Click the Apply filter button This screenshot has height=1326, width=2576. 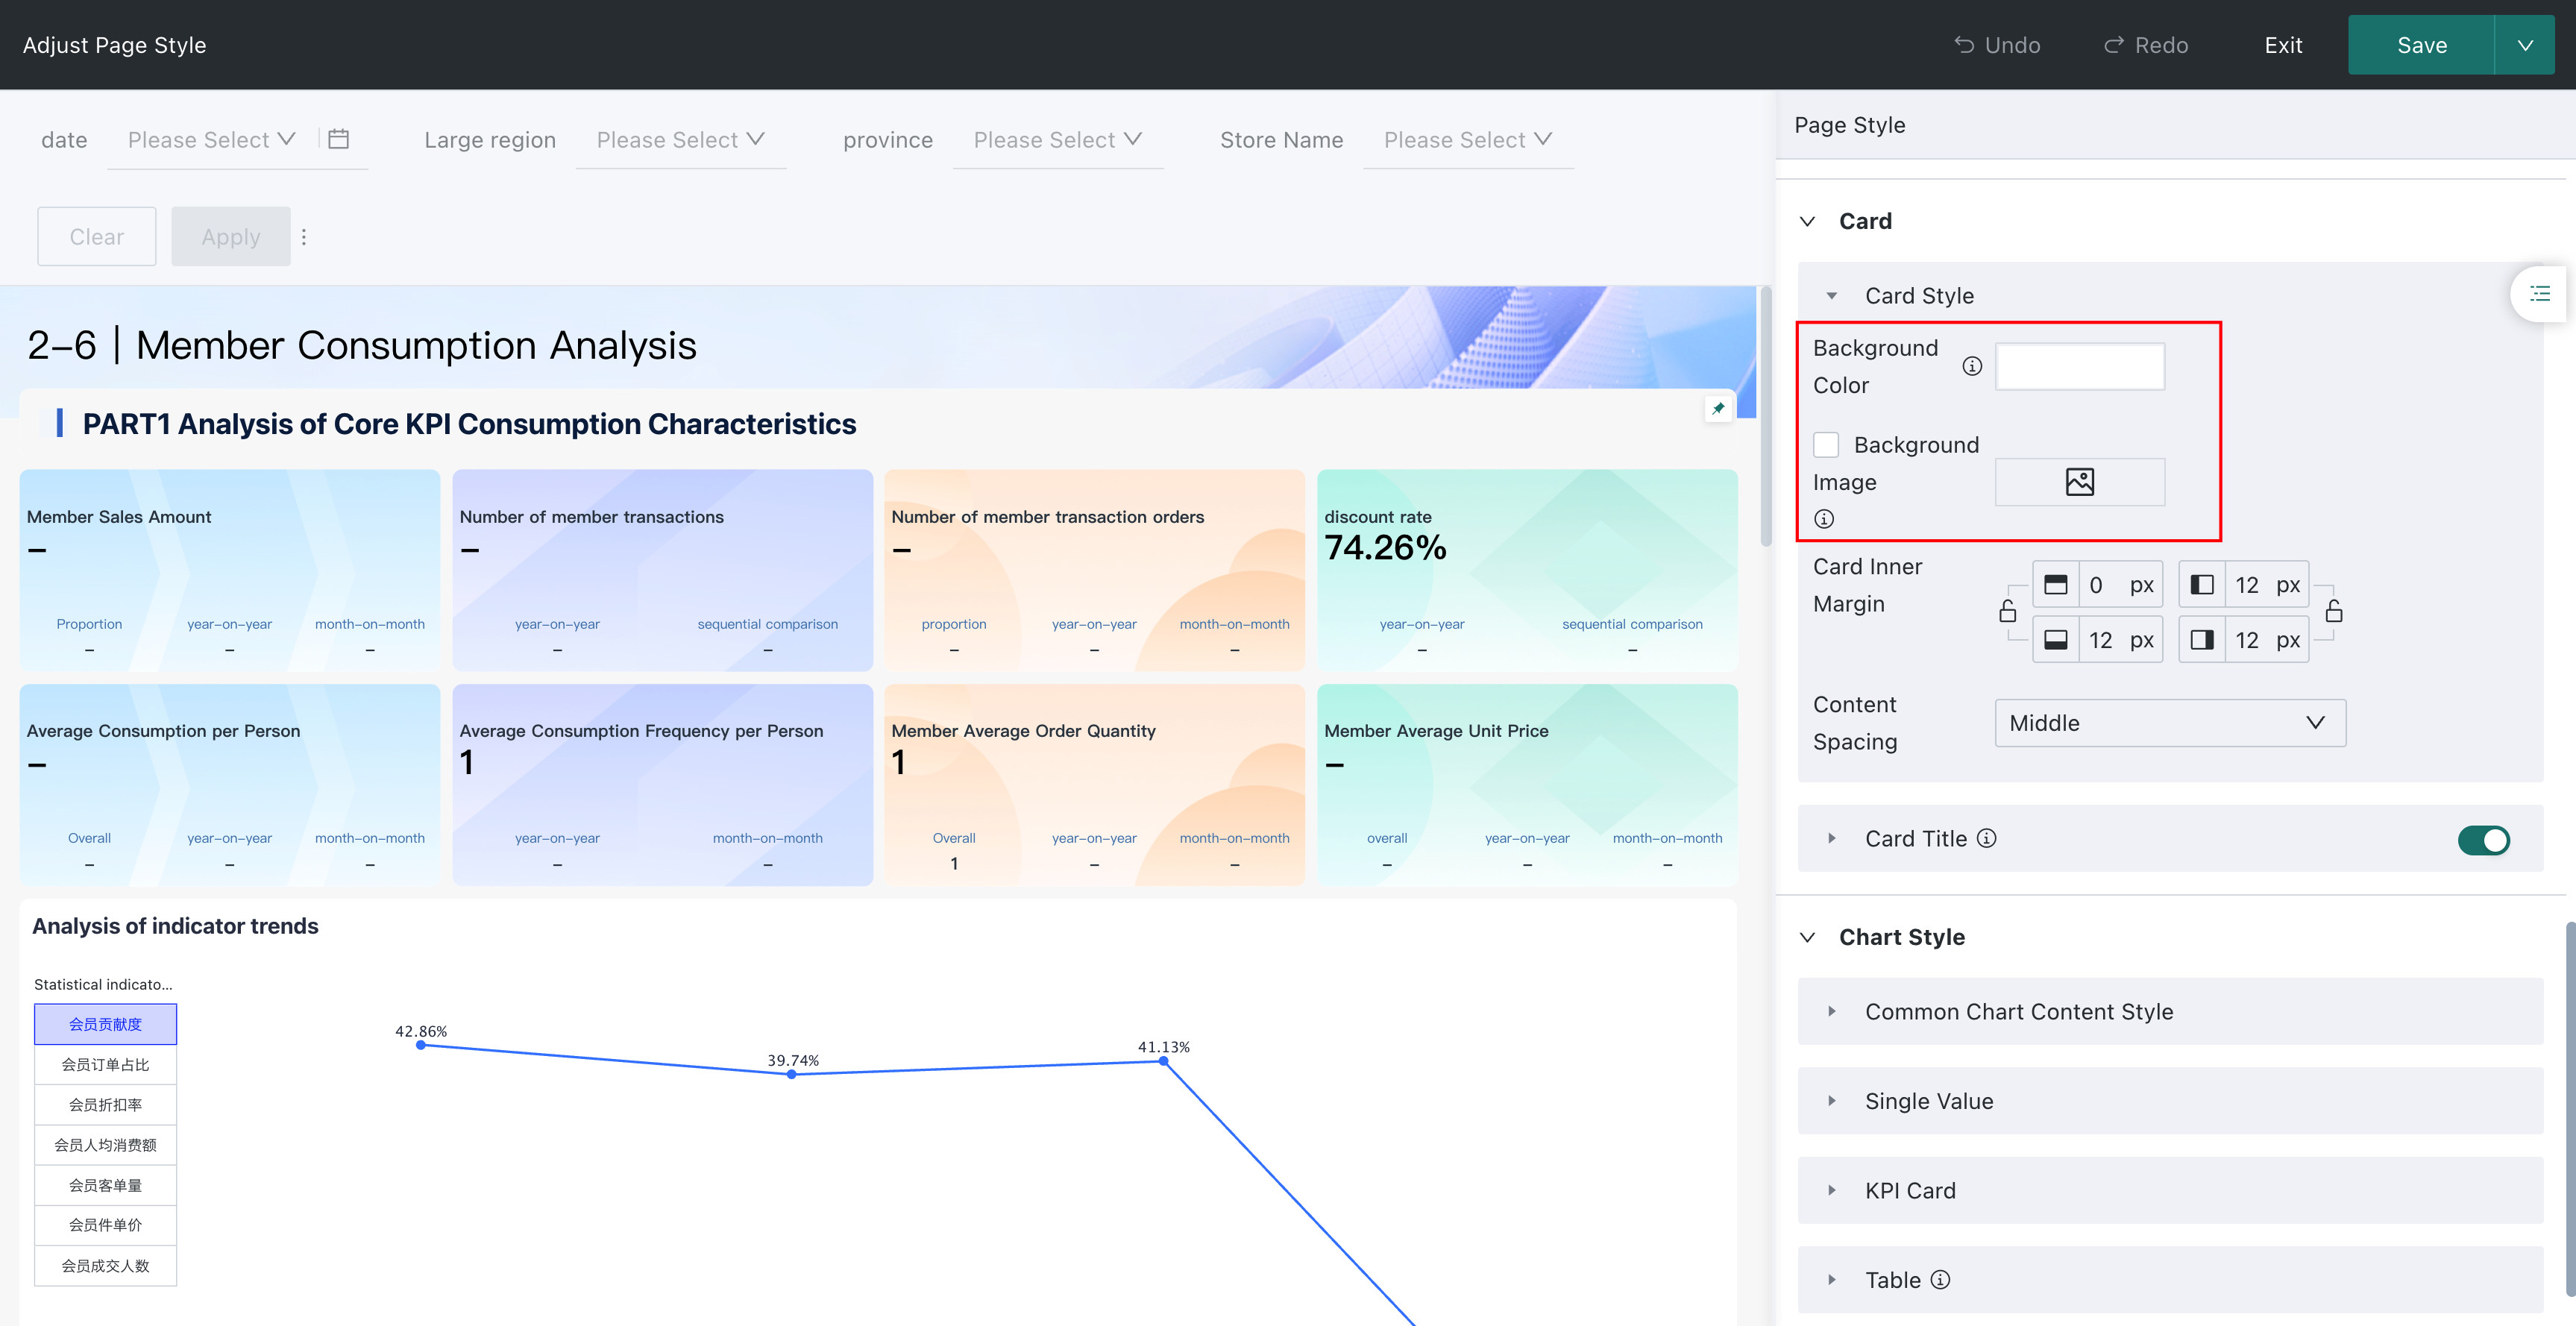click(x=231, y=237)
